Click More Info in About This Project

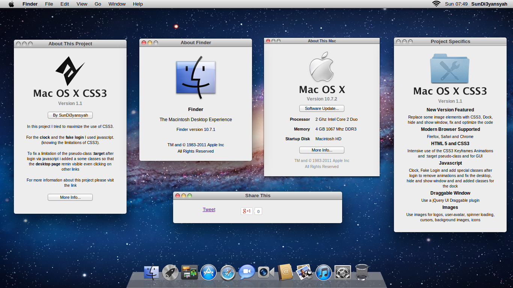[70, 197]
